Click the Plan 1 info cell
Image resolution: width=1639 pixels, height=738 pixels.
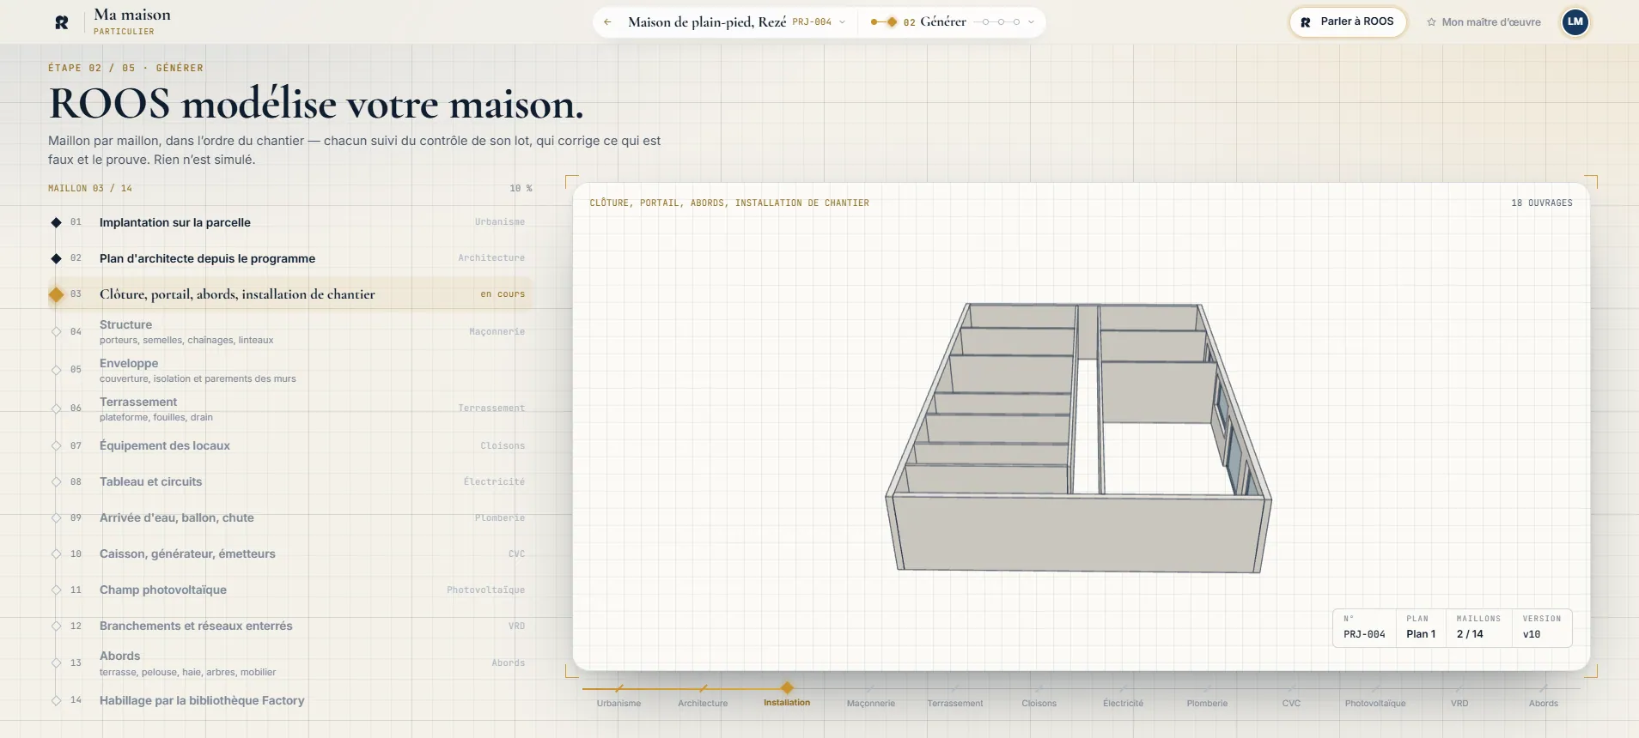1421,628
